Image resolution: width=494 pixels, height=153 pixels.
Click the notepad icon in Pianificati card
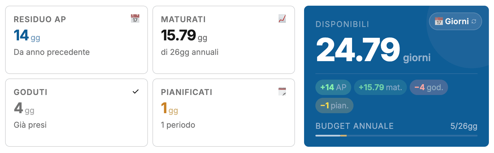[x=282, y=91]
